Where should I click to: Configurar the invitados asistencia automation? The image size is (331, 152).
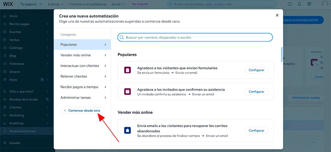pyautogui.click(x=256, y=92)
